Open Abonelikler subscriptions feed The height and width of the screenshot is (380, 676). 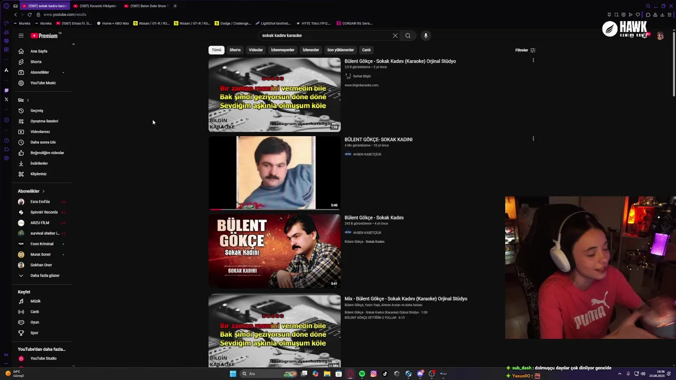click(x=40, y=72)
